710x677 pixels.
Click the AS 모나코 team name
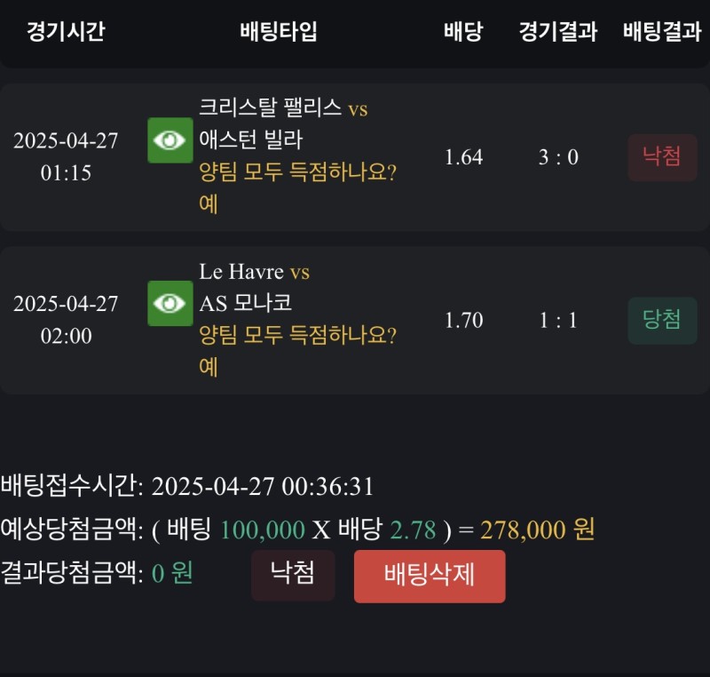[246, 304]
